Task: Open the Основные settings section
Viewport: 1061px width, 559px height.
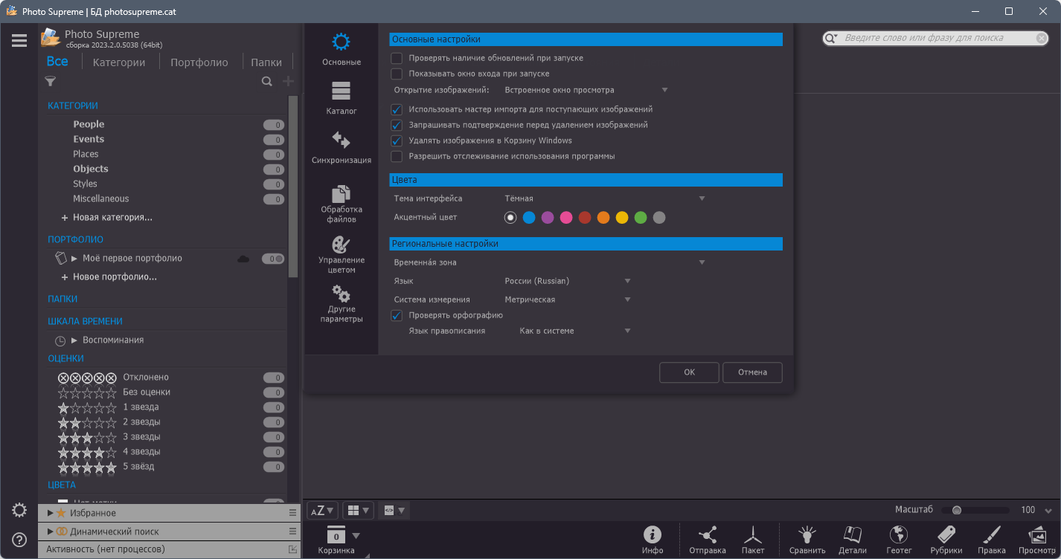Action: pos(342,49)
